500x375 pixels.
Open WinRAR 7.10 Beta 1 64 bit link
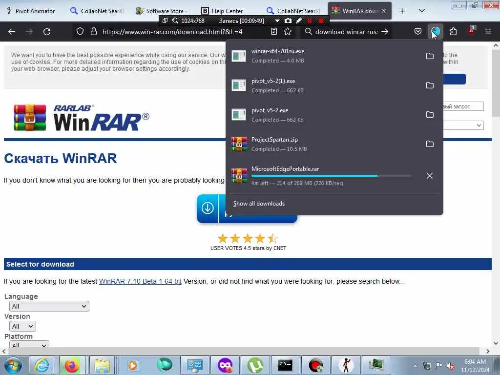point(140,281)
